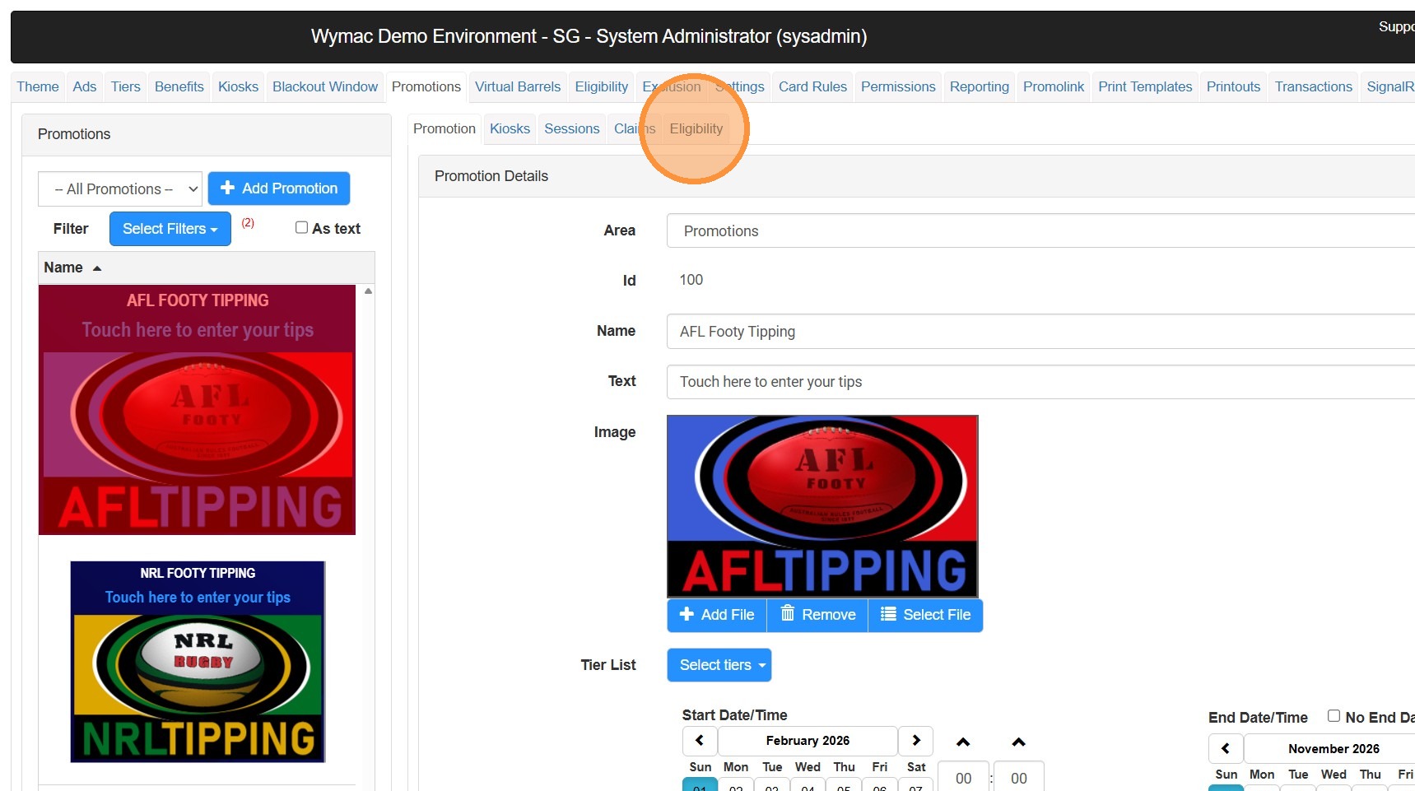
Task: Click the plus icon on Add File
Action: (x=687, y=614)
